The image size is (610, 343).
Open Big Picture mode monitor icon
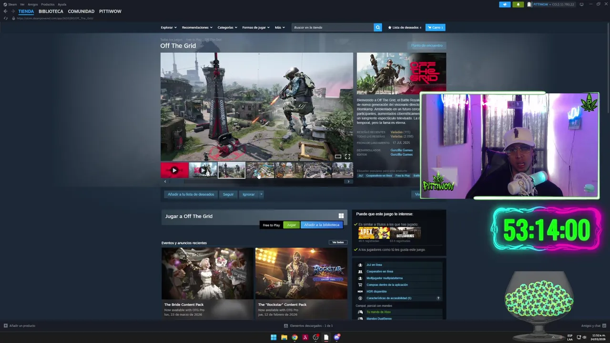click(581, 4)
